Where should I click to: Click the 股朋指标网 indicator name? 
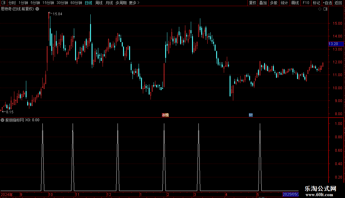[15, 120]
